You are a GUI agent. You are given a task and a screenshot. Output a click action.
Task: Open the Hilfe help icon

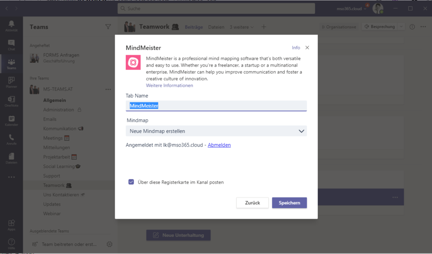[11, 244]
